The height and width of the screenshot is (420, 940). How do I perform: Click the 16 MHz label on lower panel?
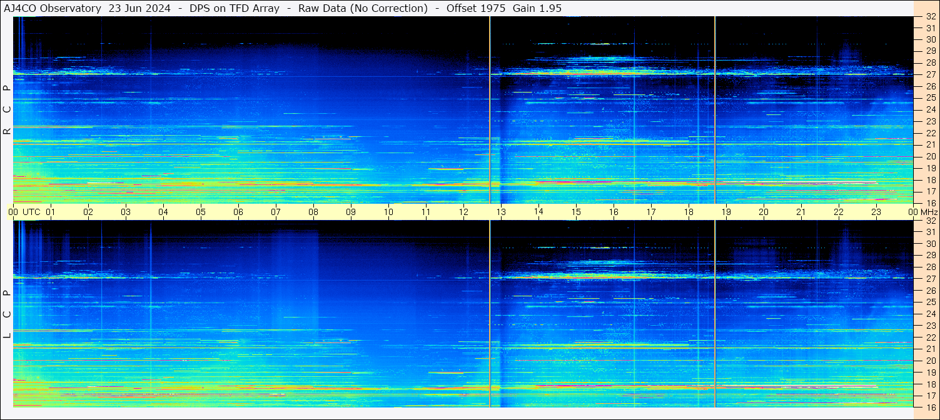(930, 407)
